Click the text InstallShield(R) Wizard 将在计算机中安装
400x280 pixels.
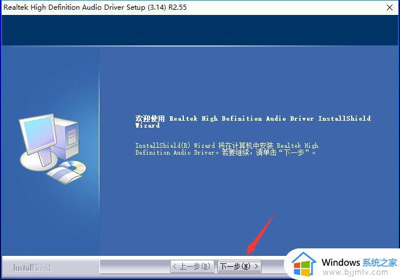tap(204, 145)
